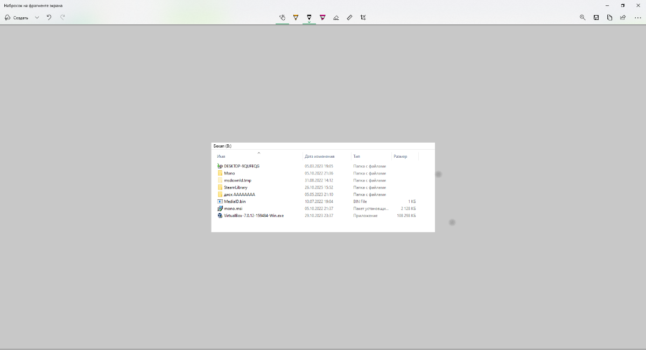Click the Размер column header text
646x350 pixels.
pos(400,156)
